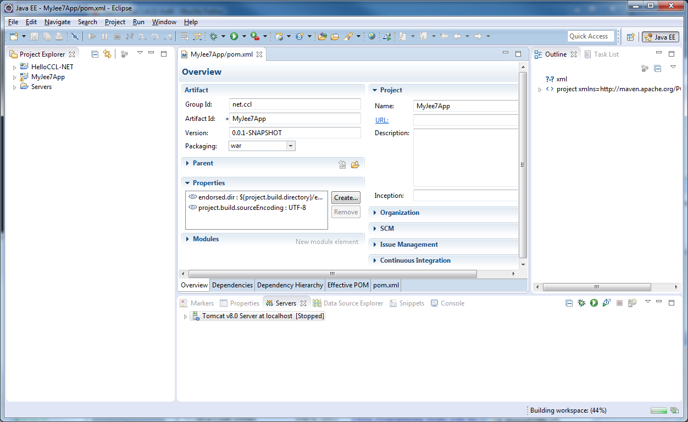This screenshot has height=422, width=688.
Task: Click the URL link label
Action: tap(381, 120)
